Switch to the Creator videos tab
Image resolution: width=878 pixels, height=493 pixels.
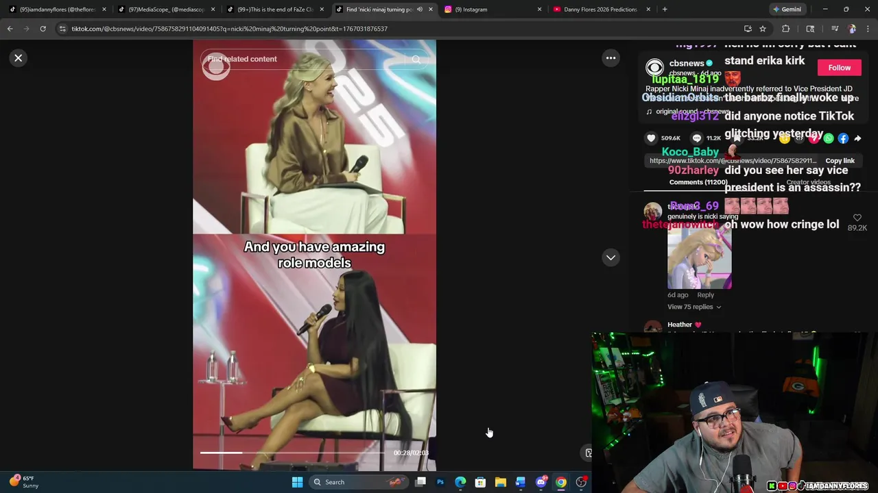pyautogui.click(x=808, y=182)
